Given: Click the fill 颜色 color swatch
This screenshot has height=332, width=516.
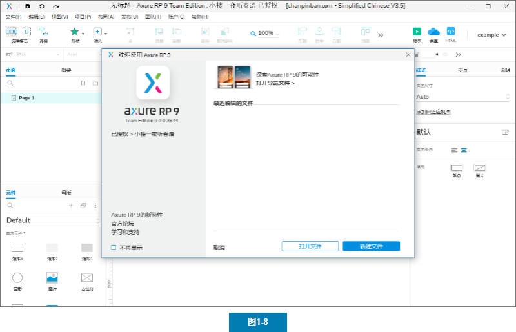Looking at the screenshot, I should click(457, 168).
